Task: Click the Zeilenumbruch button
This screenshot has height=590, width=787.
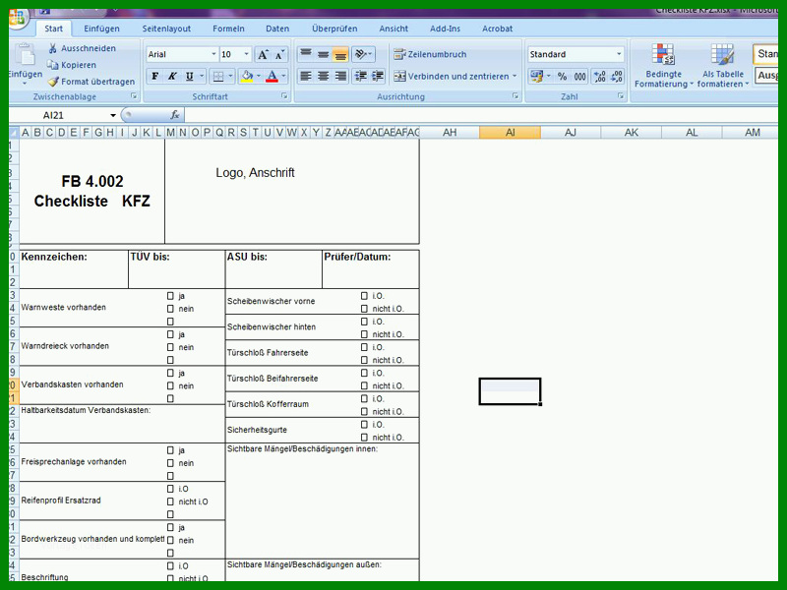Action: (x=430, y=54)
